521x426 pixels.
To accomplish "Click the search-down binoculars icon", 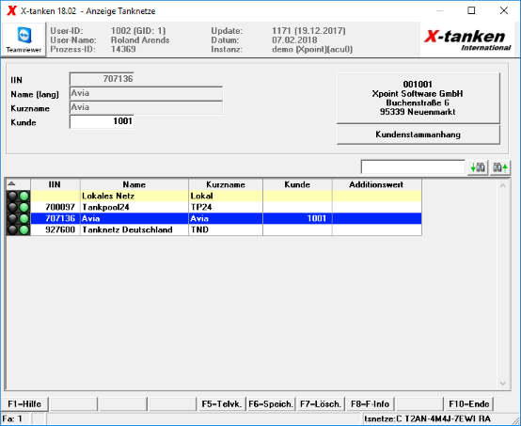I will (x=478, y=167).
